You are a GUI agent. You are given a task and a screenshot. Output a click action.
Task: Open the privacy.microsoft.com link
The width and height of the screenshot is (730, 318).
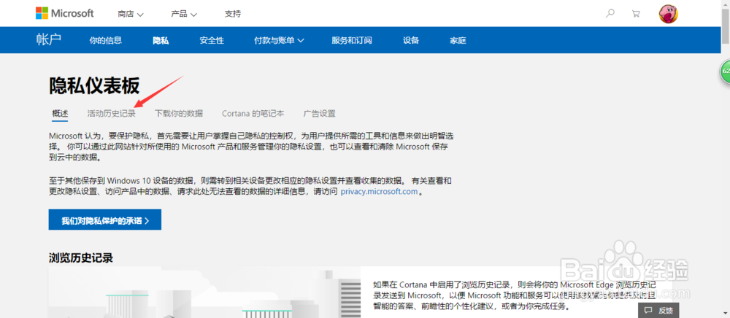tap(379, 192)
